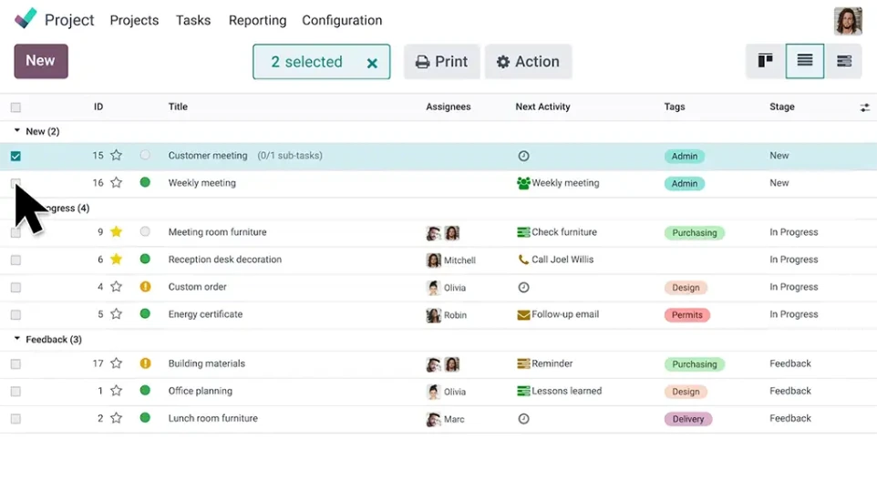Uncheck the Customer meeting checkbox
Image resolution: width=877 pixels, height=500 pixels.
tap(15, 156)
